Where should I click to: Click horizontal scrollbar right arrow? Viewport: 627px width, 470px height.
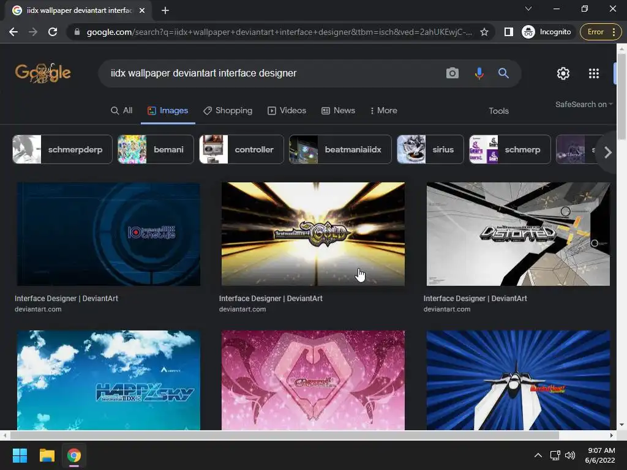coord(612,435)
